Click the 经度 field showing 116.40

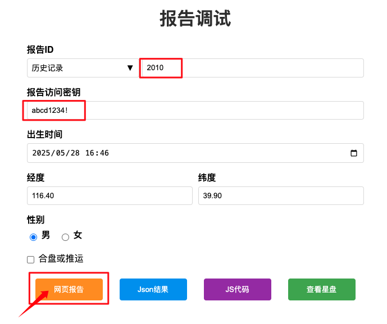click(x=110, y=196)
